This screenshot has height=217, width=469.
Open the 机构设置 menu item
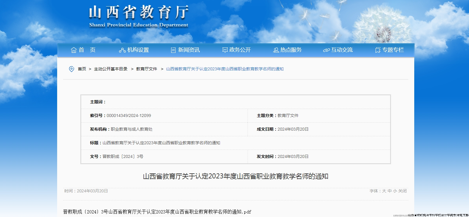tap(138, 50)
